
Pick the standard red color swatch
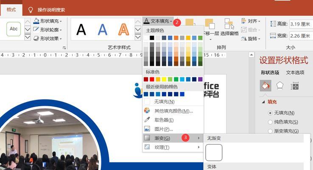(x=152, y=79)
